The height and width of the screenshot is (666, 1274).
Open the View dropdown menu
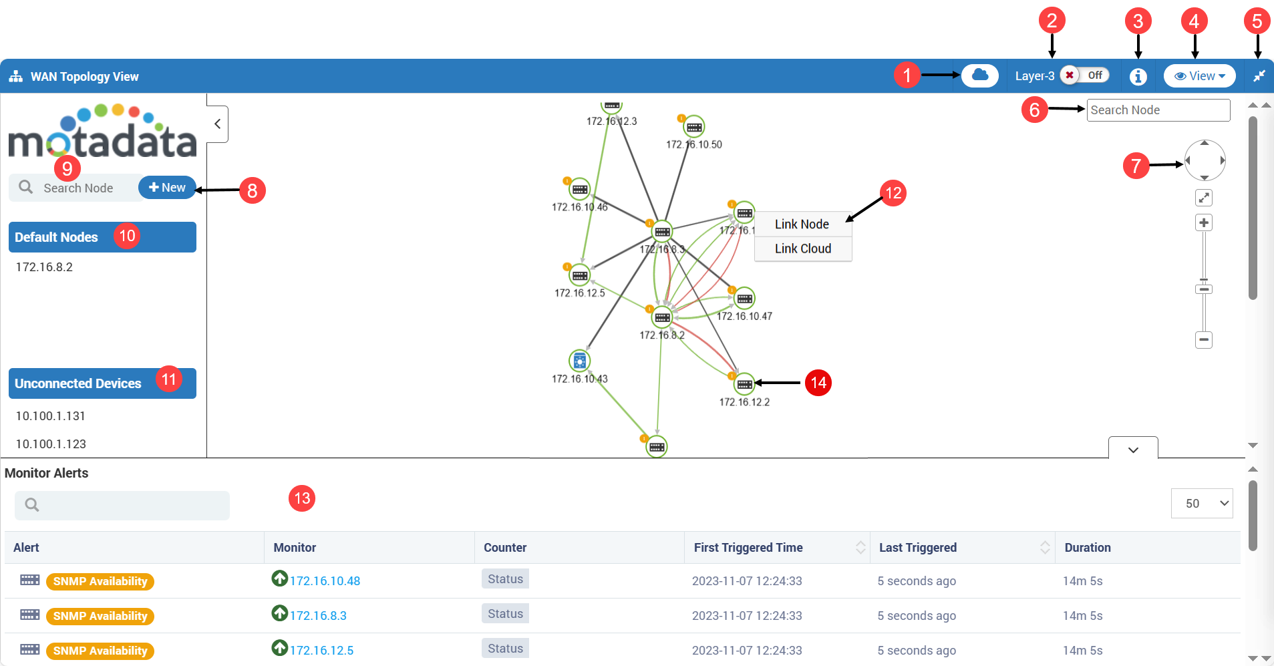click(1199, 76)
